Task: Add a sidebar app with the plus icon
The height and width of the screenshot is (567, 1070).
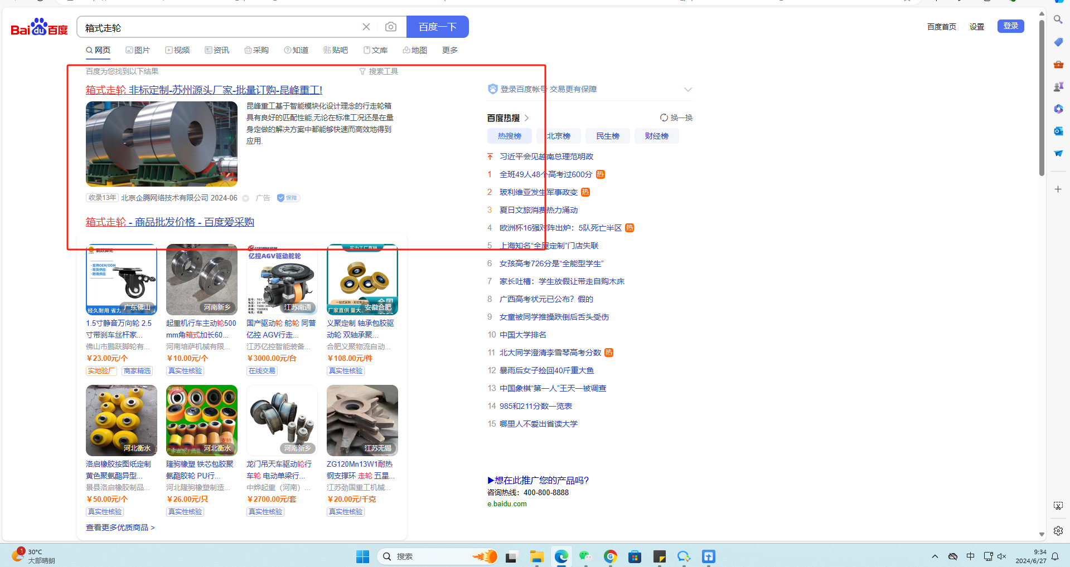Action: click(1058, 189)
